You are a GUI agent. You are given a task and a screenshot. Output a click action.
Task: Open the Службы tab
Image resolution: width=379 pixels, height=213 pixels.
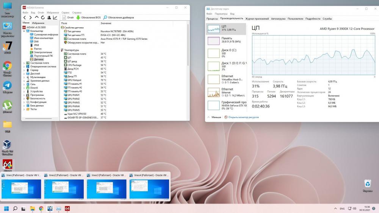327,19
